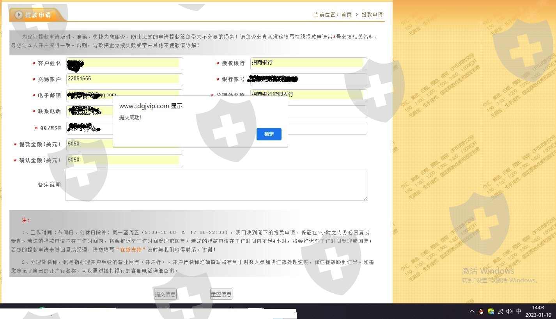Click the 确认金额(美元) confirmation field
Viewport: 556px width, 319px height.
click(x=124, y=161)
